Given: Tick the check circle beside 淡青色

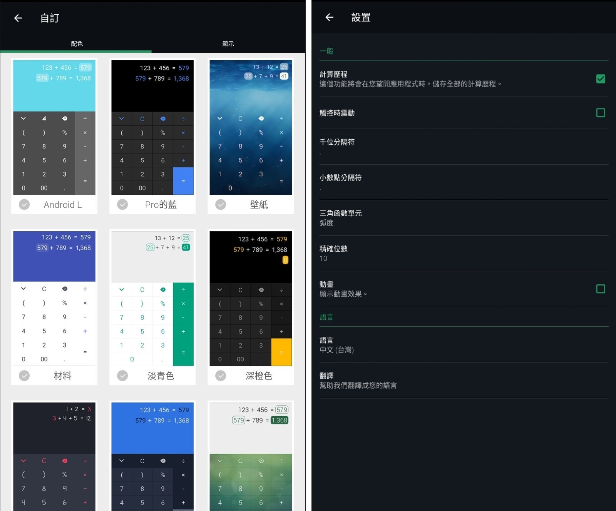Looking at the screenshot, I should [x=122, y=376].
